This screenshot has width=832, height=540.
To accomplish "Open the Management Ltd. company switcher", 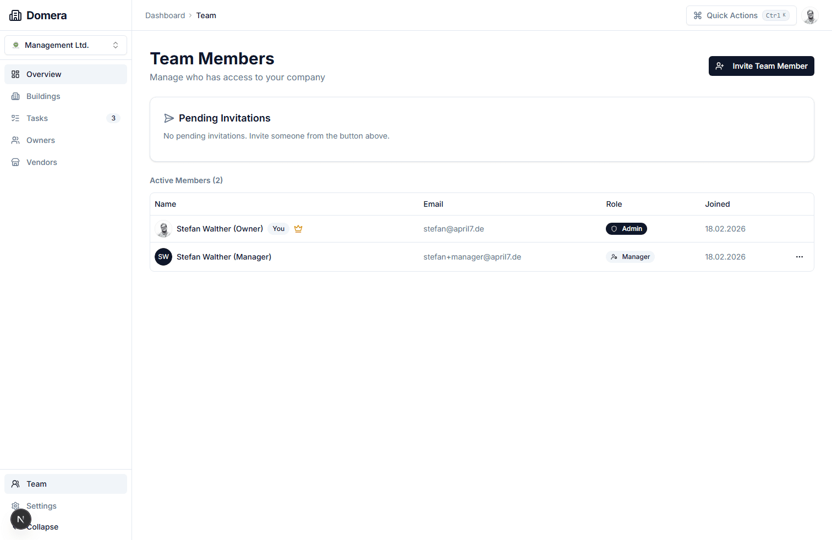I will [x=65, y=45].
